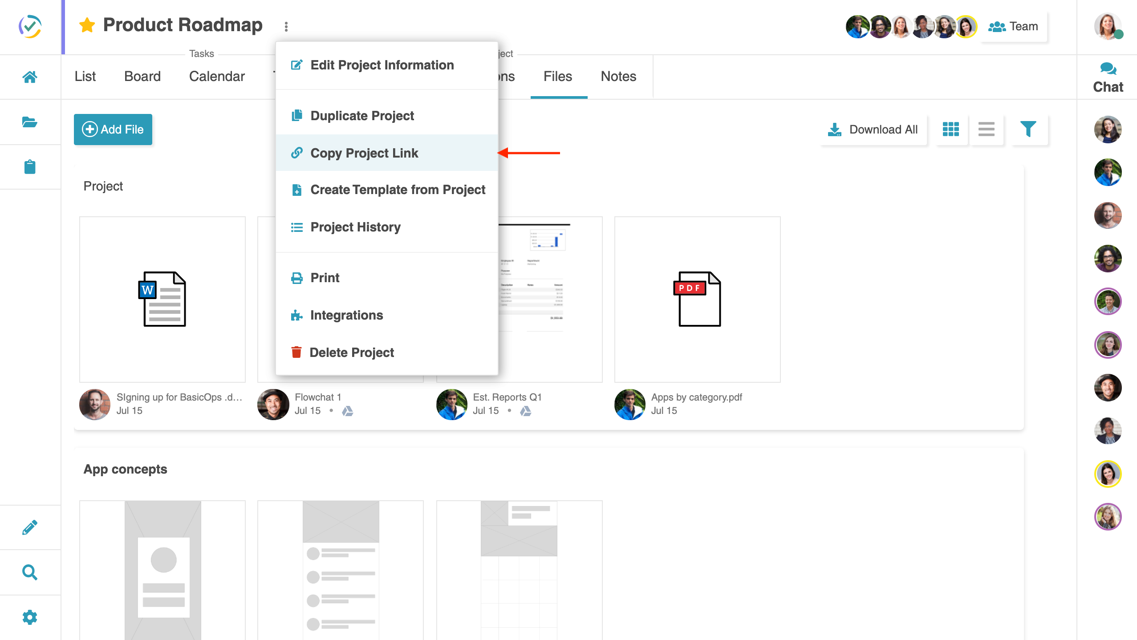
Task: Choose Delete Project from the menu
Action: [x=352, y=352]
